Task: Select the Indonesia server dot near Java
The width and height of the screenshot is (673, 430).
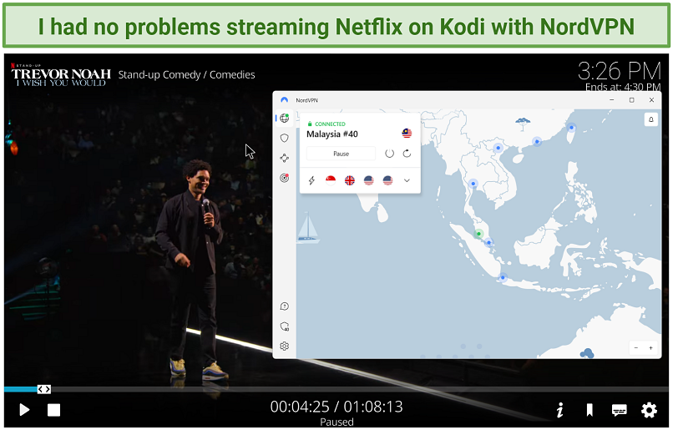Action: pyautogui.click(x=503, y=278)
